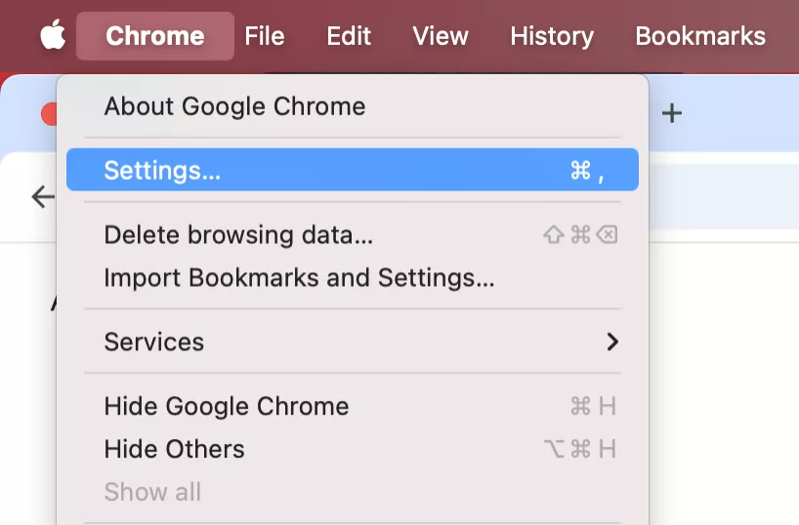Close the open Chrome menu via its title
Viewport: 799px width, 525px height.
(x=154, y=36)
